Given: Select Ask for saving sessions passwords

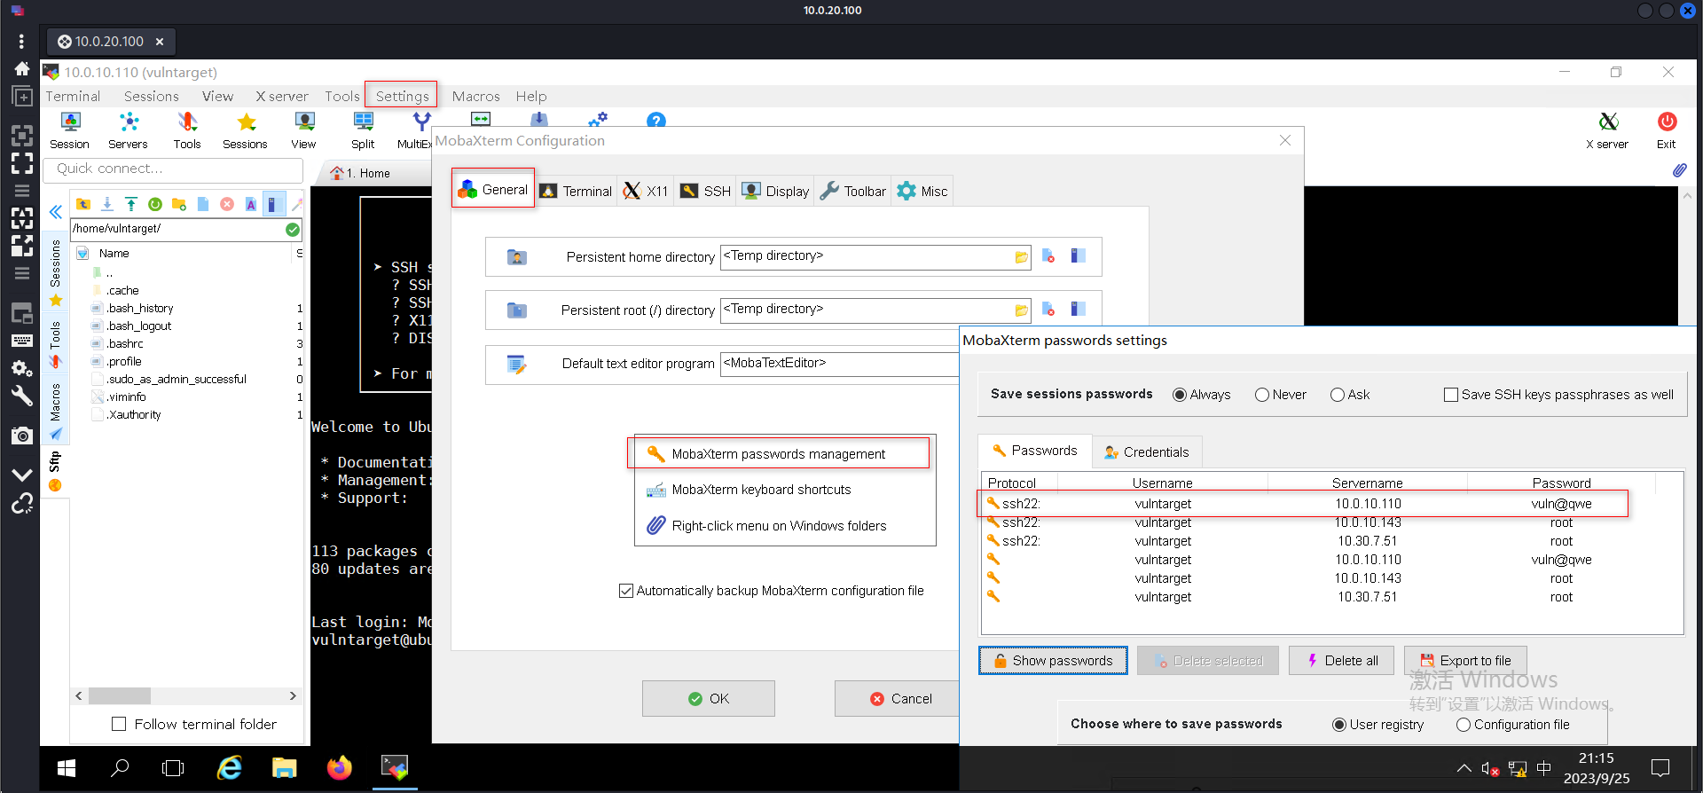Looking at the screenshot, I should 1350,395.
